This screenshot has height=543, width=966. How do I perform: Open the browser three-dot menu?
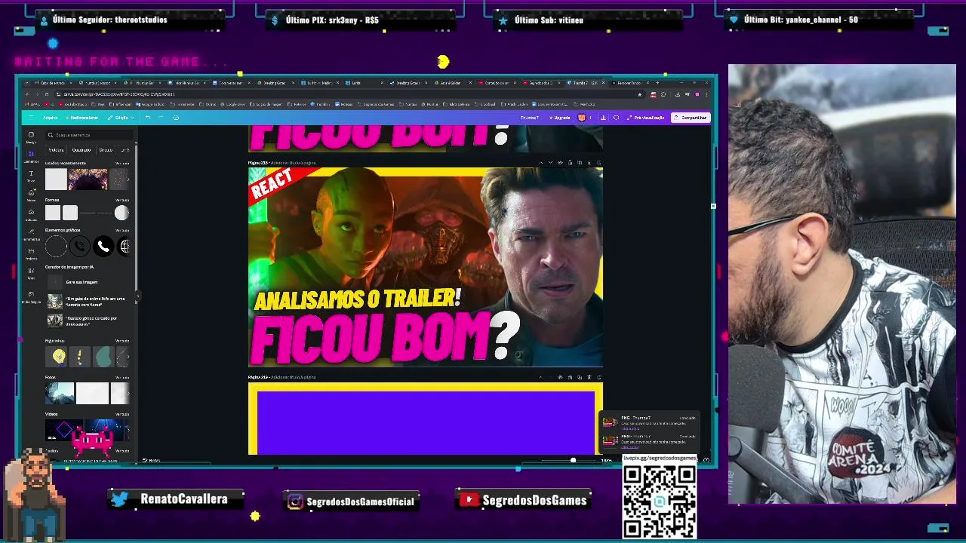[x=706, y=94]
